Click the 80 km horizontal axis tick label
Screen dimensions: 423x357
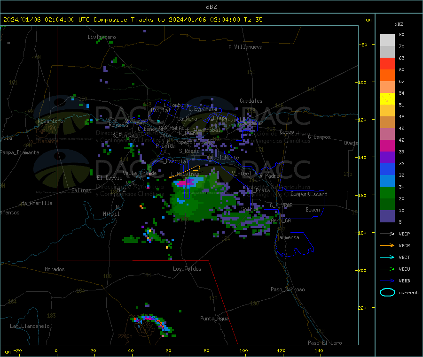click(206, 350)
